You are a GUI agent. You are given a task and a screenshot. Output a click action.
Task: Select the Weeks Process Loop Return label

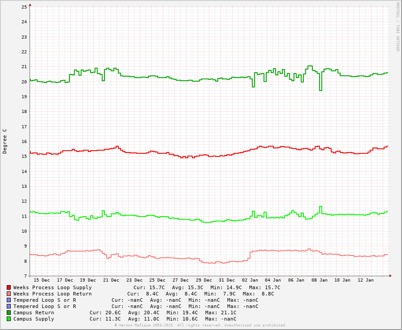pos(52,294)
